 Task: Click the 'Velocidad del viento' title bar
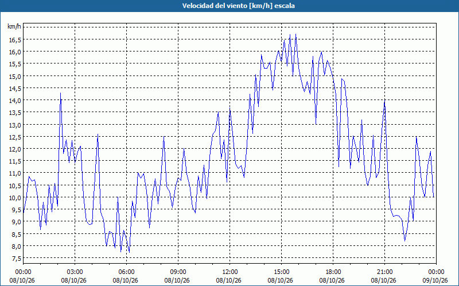(x=229, y=6)
